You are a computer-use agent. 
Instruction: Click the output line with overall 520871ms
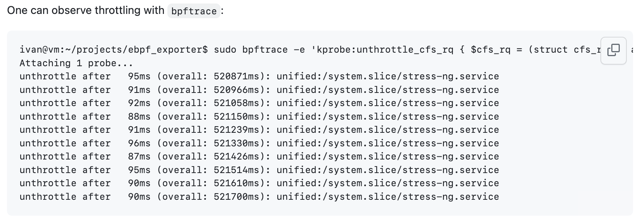[x=259, y=76]
